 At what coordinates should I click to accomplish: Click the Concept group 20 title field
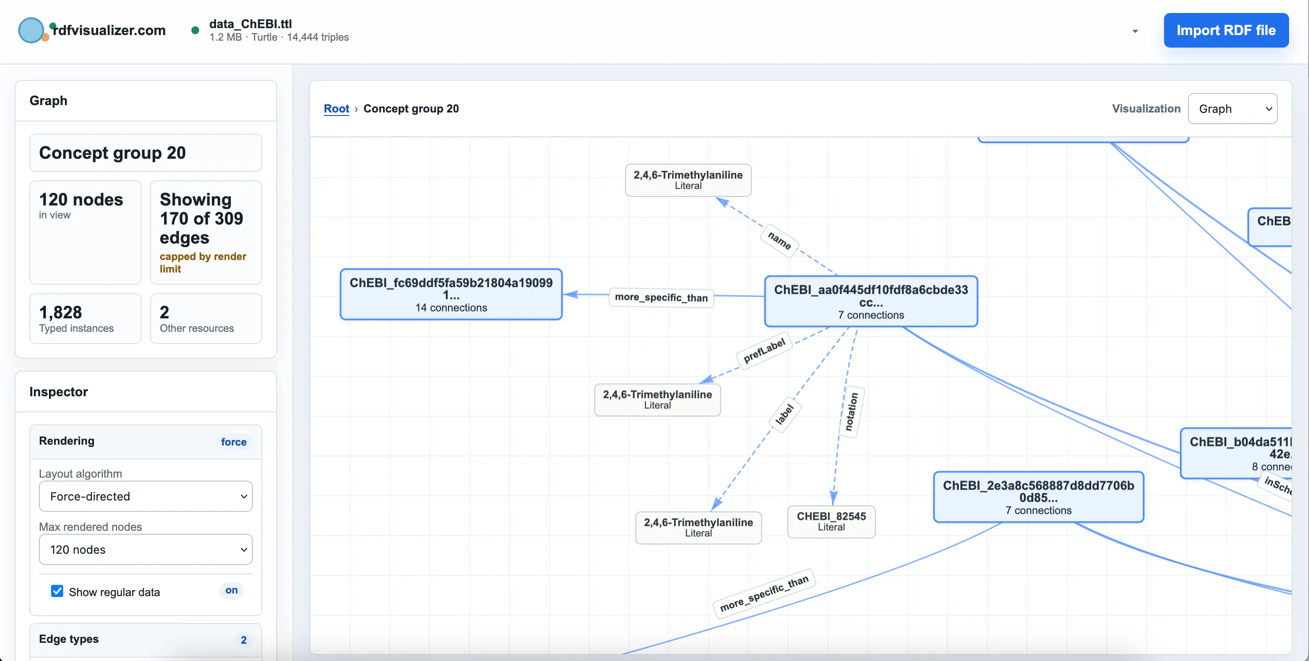click(x=146, y=153)
